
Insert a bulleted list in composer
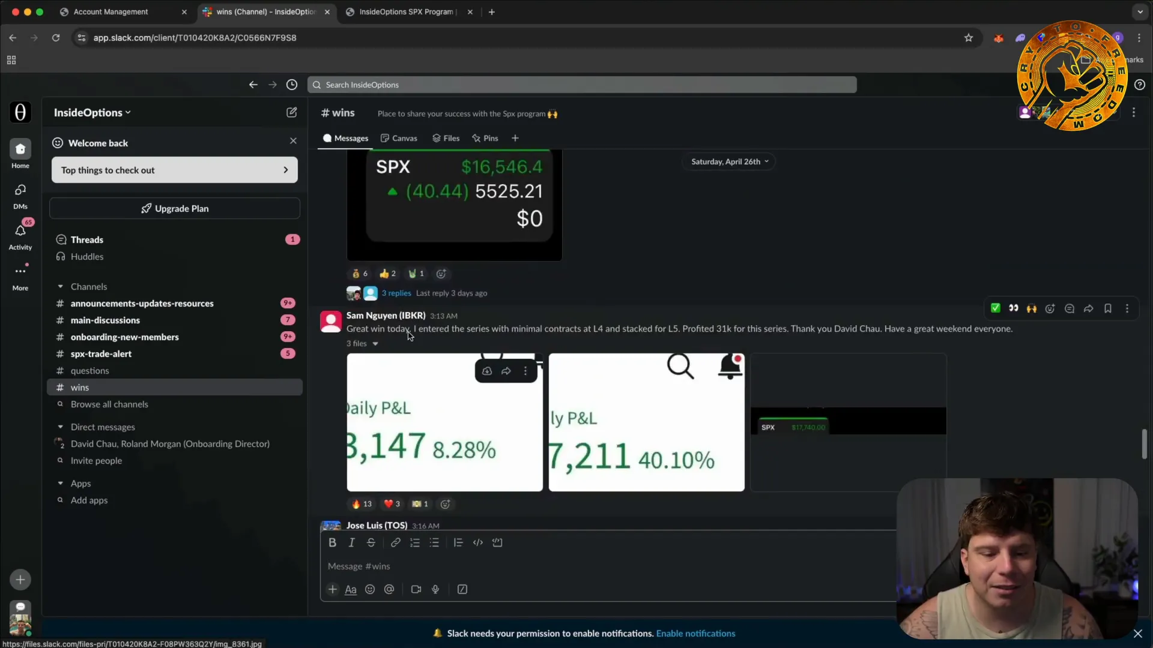[434, 542]
